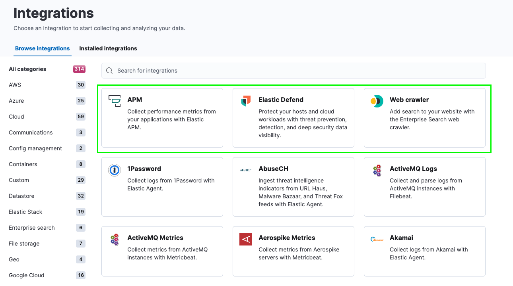The height and width of the screenshot is (286, 513).
Task: Click the Akamai logo icon
Action: 377,239
